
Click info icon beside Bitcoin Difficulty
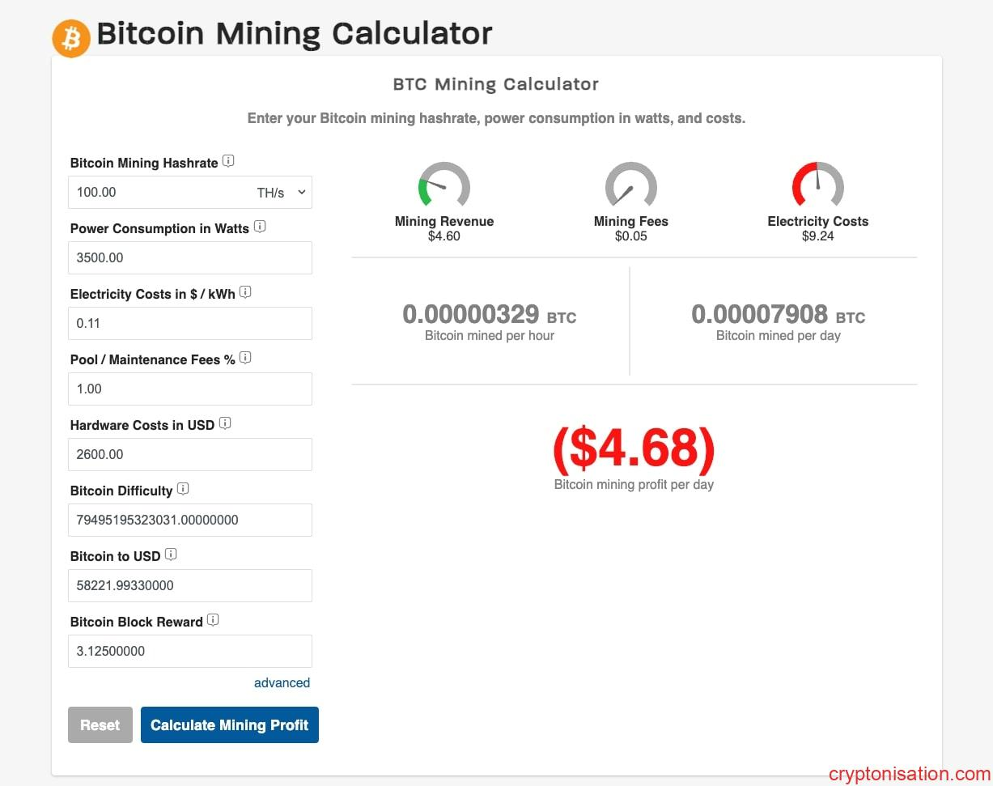tap(183, 489)
